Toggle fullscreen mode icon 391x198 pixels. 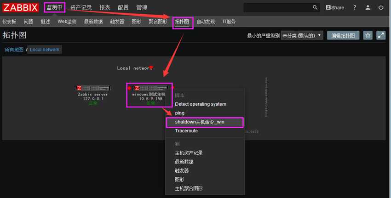(381, 35)
